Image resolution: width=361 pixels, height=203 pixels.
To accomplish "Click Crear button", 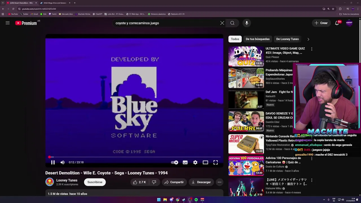I will click(x=321, y=23).
